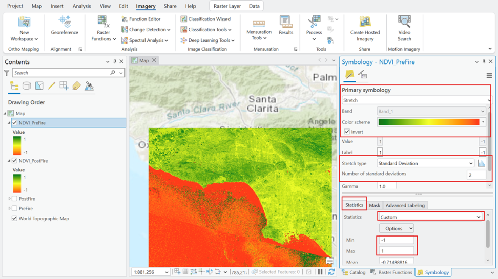Open Deep Learning Tools menu

point(208,40)
